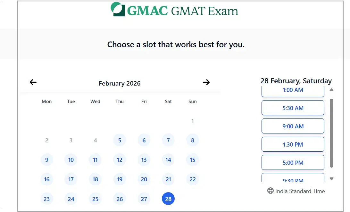The height and width of the screenshot is (212, 350).
Task: Click the globe icon next to India Standard Time
Action: click(x=270, y=191)
